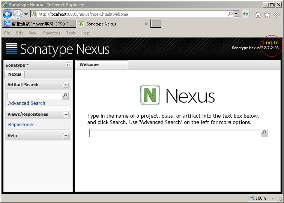Open the recent pages dropdown arrow

tap(26, 14)
